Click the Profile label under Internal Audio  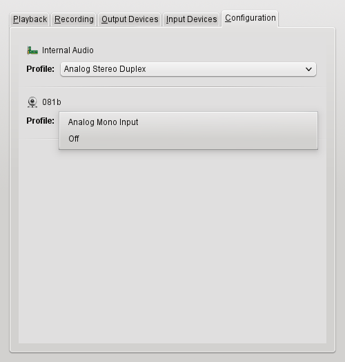40,69
